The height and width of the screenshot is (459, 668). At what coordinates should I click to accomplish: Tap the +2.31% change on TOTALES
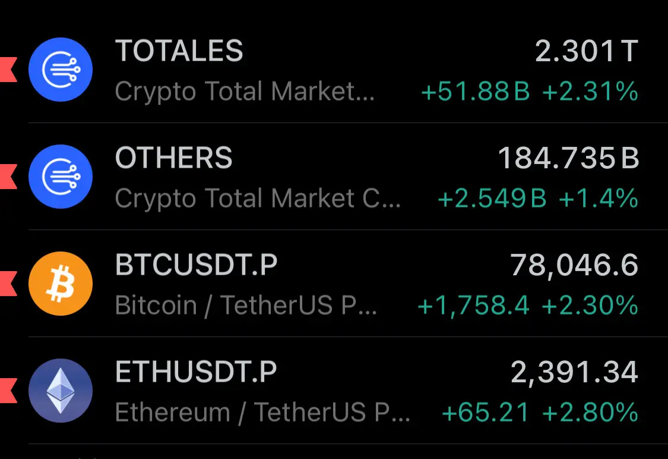(590, 92)
